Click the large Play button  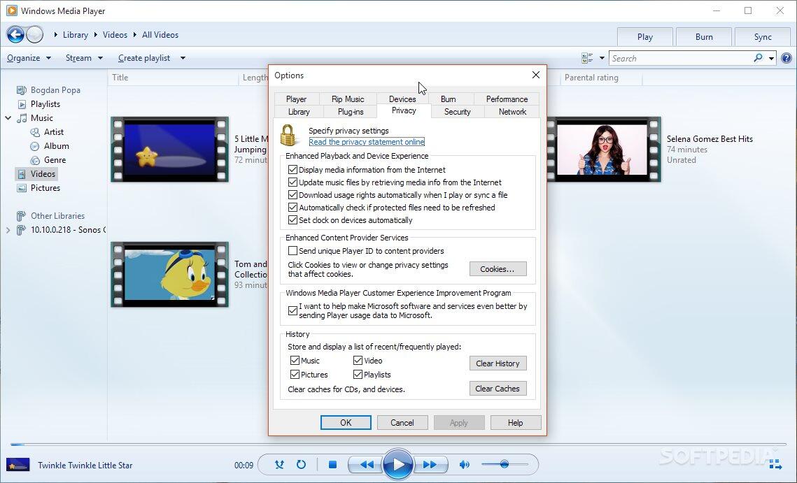point(398,464)
